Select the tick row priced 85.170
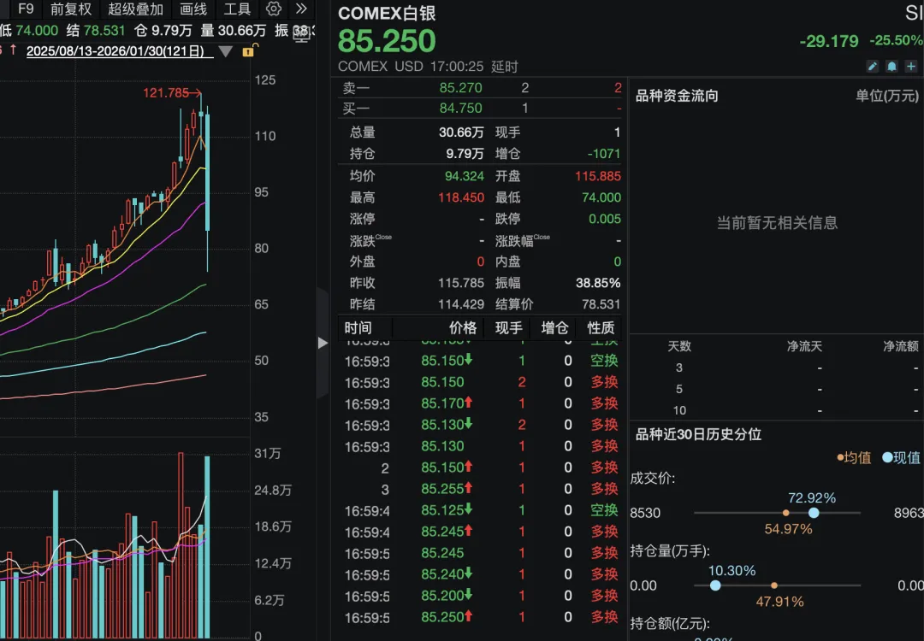 tap(482, 403)
